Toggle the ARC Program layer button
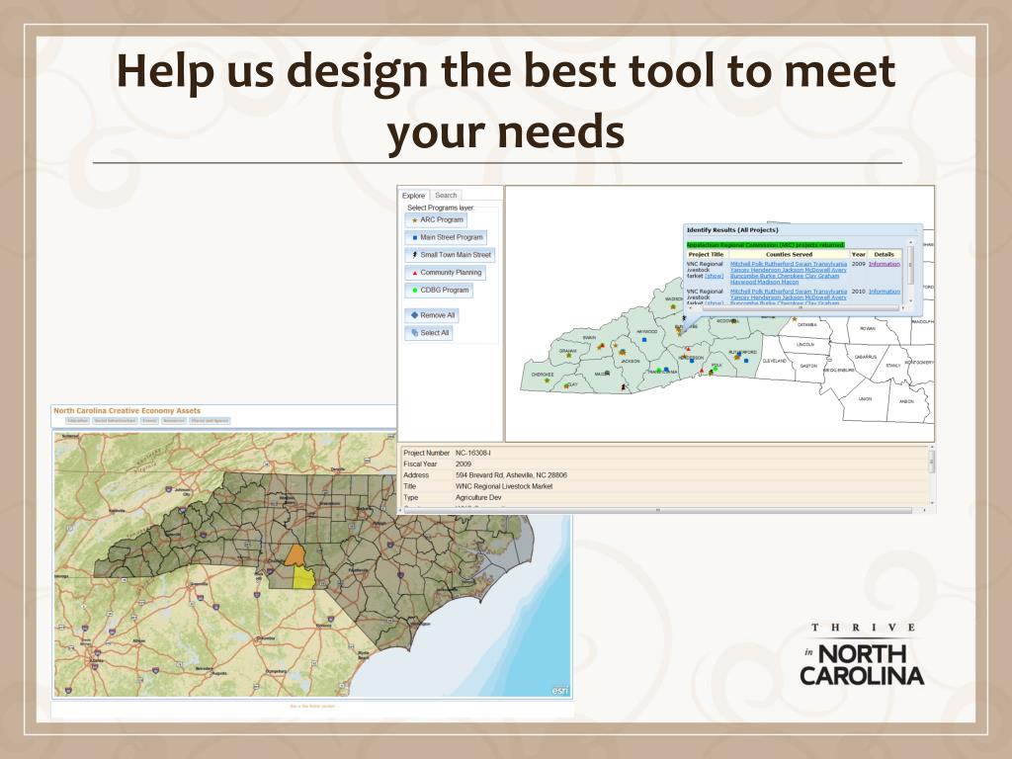Image resolution: width=1012 pixels, height=759 pixels. tap(436, 220)
